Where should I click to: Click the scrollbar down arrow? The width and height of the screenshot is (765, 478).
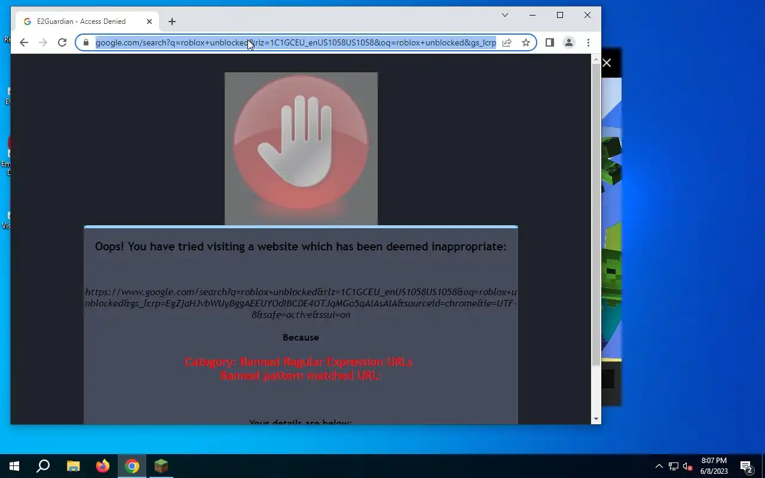(x=596, y=419)
